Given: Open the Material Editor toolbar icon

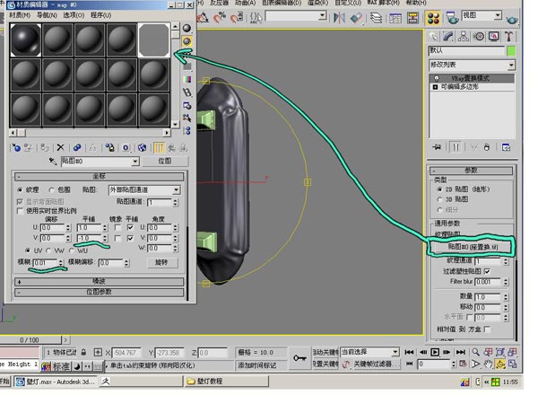Looking at the screenshot, I should (x=433, y=18).
